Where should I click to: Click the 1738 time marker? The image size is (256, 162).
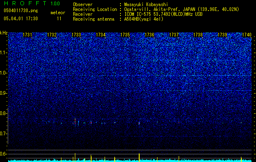(x=198, y=35)
